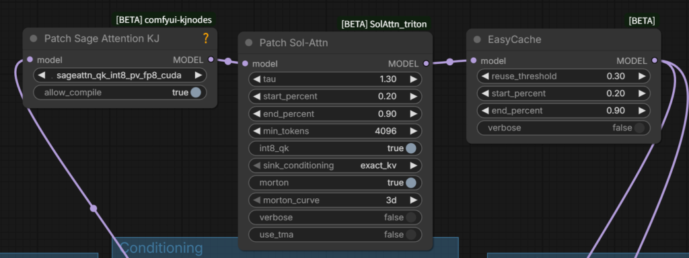Increase Sol-Attn start_percent with right arrow
The width and height of the screenshot is (689, 258).
(414, 96)
